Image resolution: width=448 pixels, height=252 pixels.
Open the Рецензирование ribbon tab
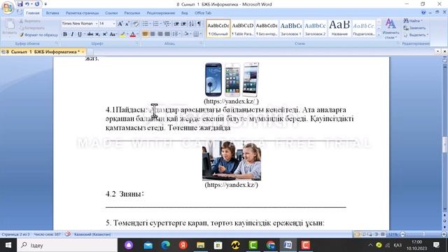click(x=161, y=13)
